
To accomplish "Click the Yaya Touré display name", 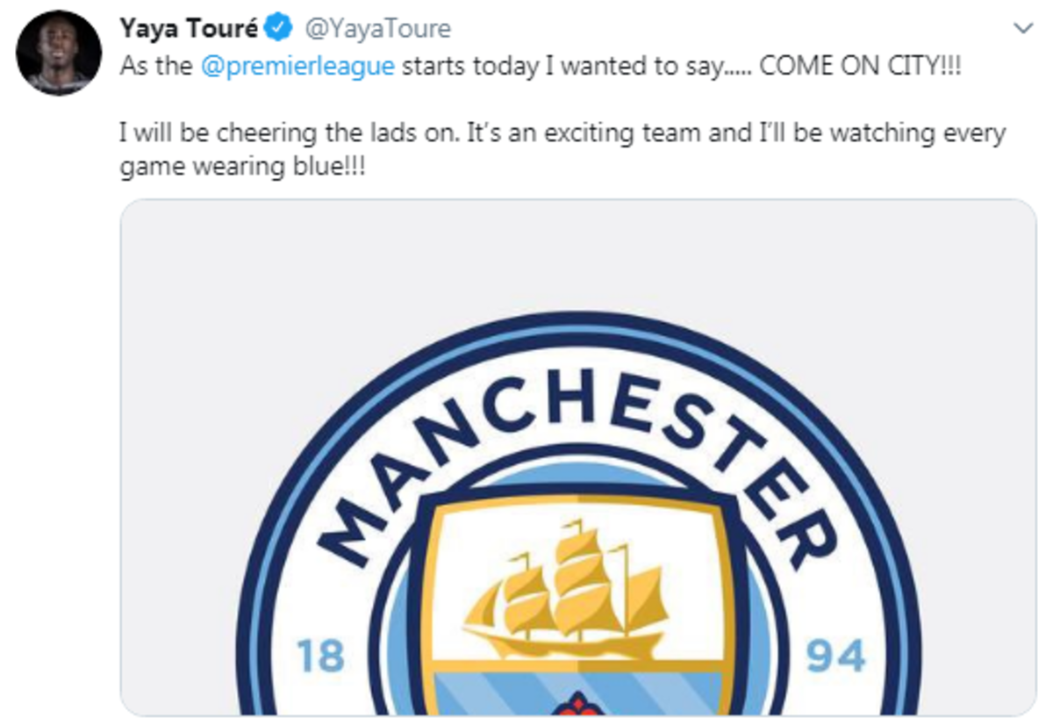I will (x=190, y=29).
